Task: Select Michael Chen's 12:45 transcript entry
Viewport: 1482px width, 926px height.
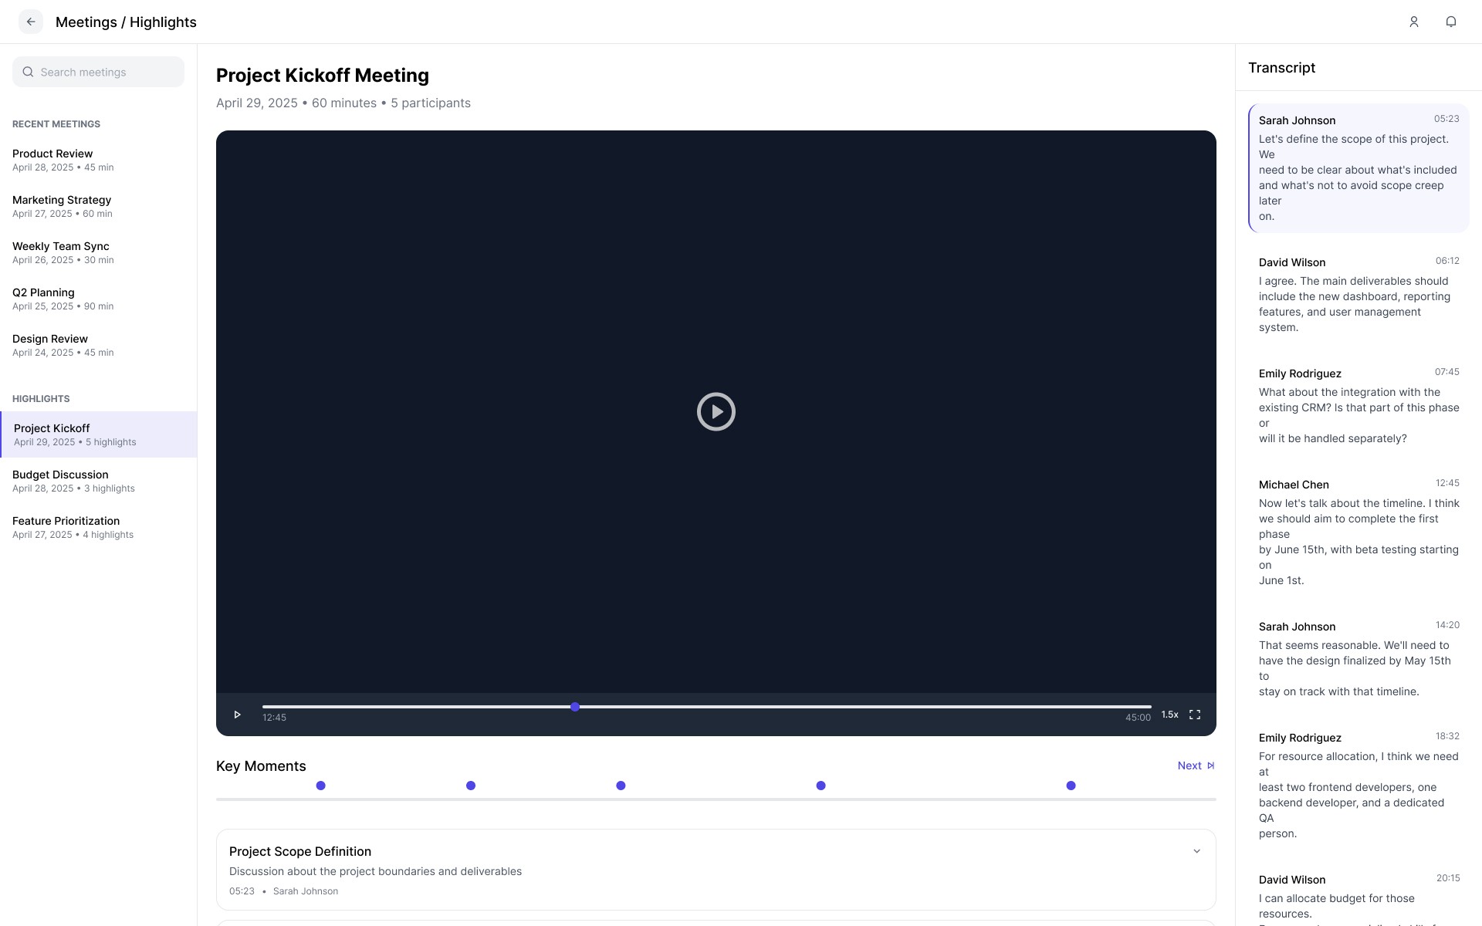Action: pyautogui.click(x=1358, y=532)
